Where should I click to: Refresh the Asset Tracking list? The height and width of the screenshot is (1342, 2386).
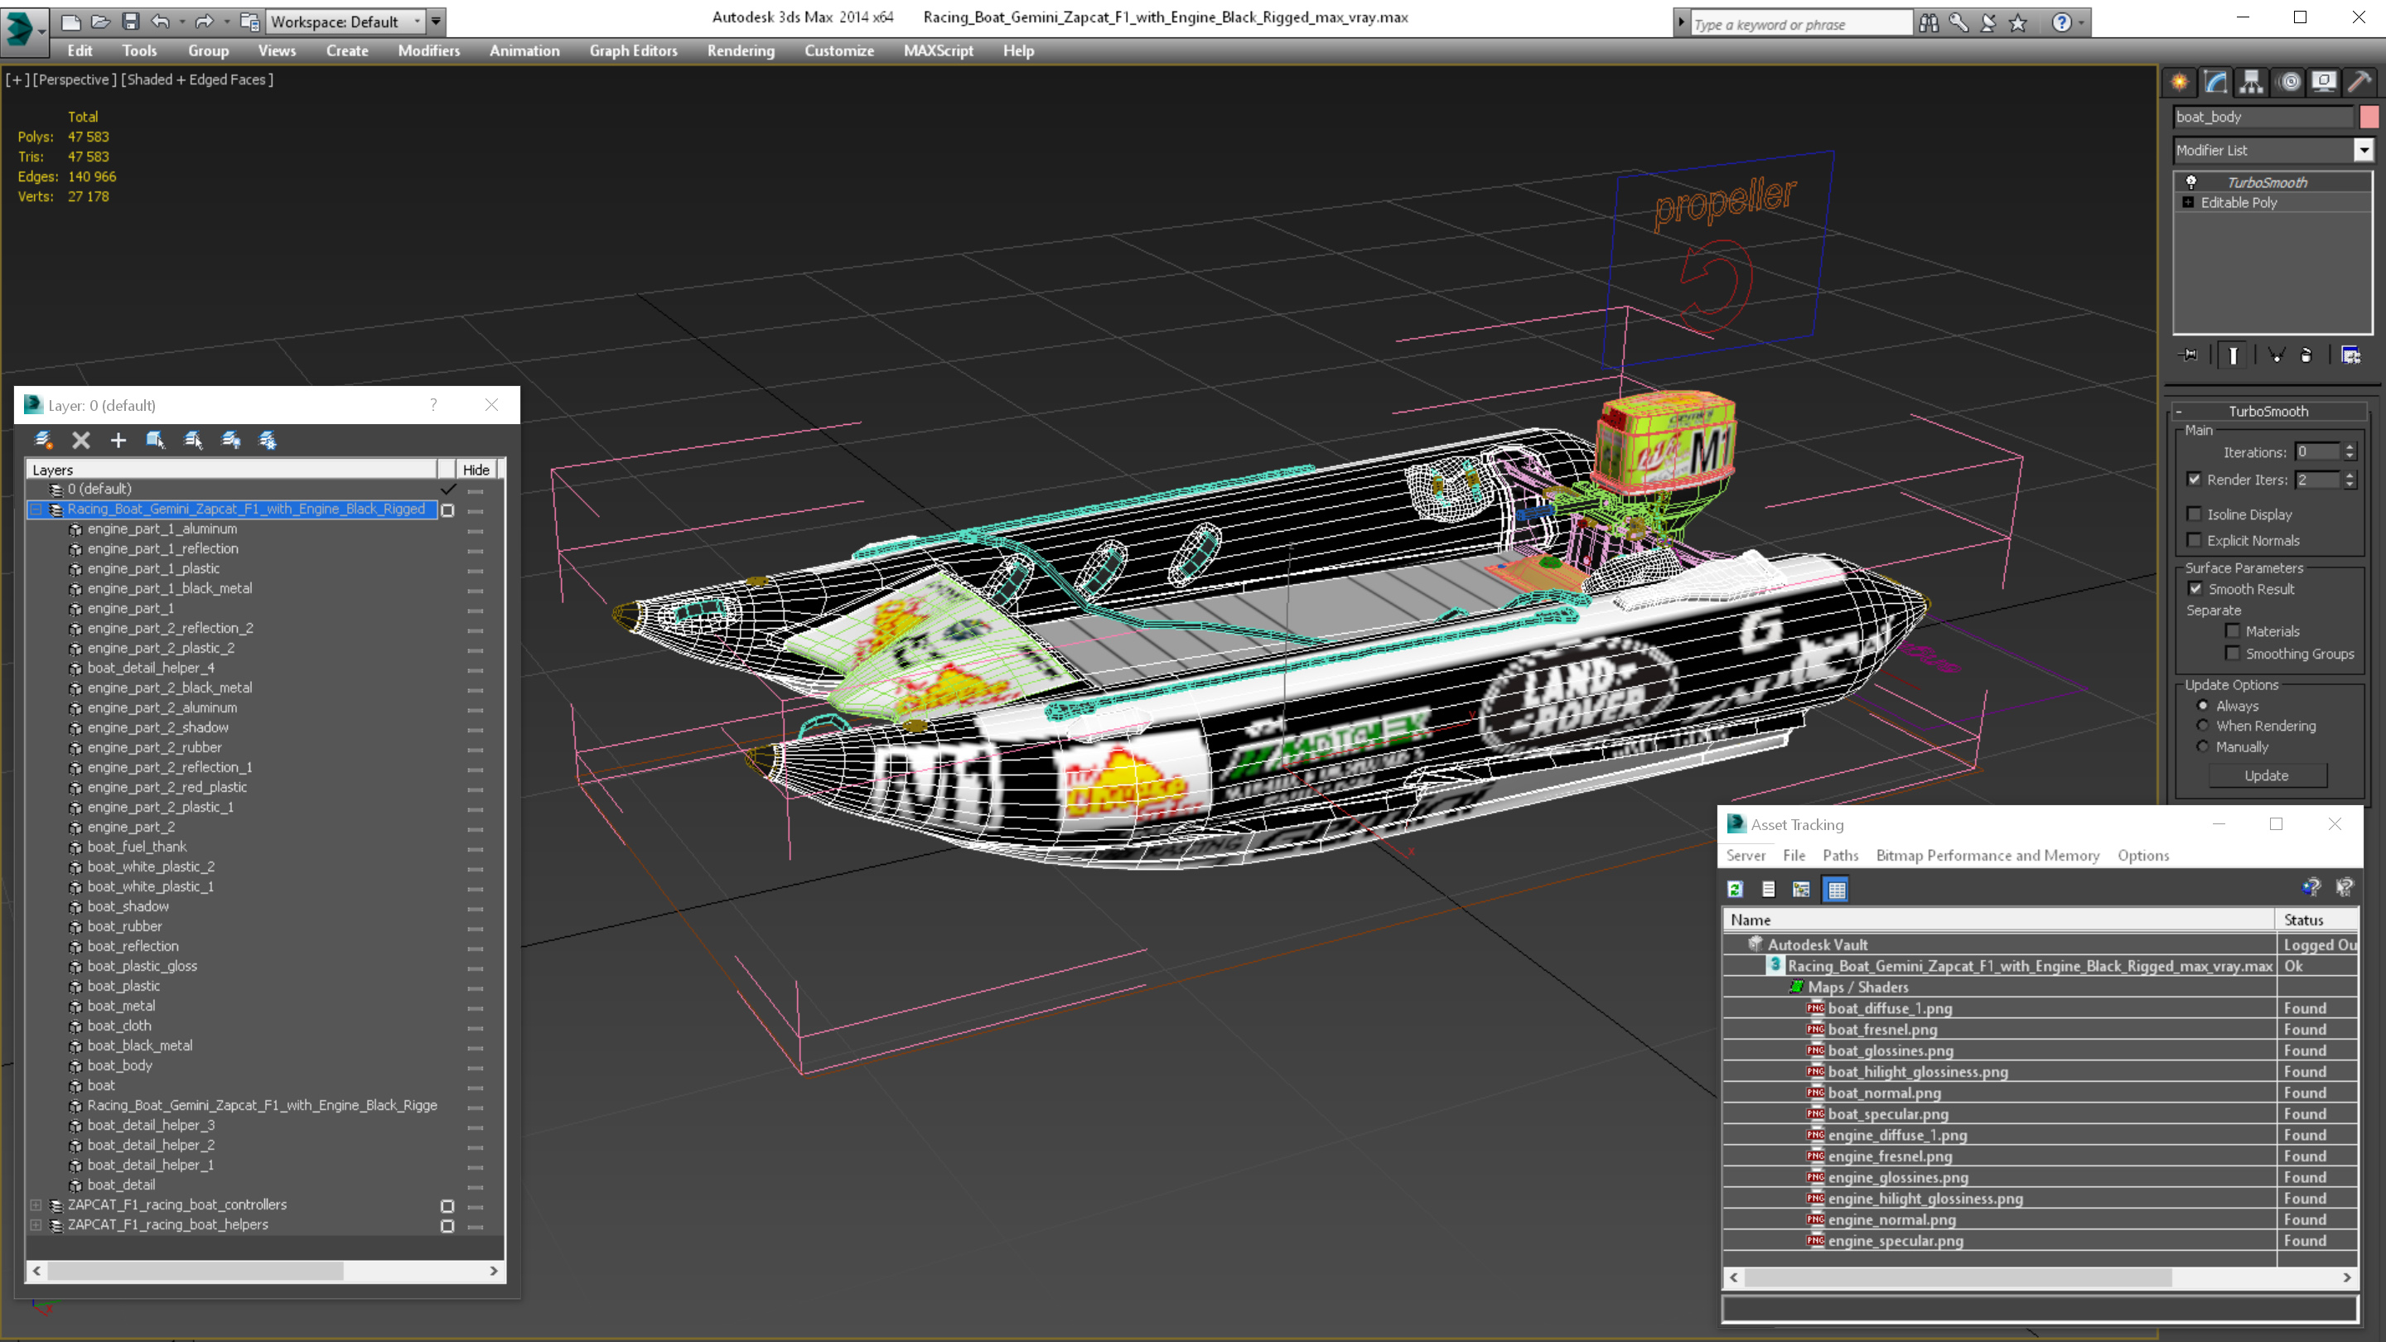[1735, 889]
